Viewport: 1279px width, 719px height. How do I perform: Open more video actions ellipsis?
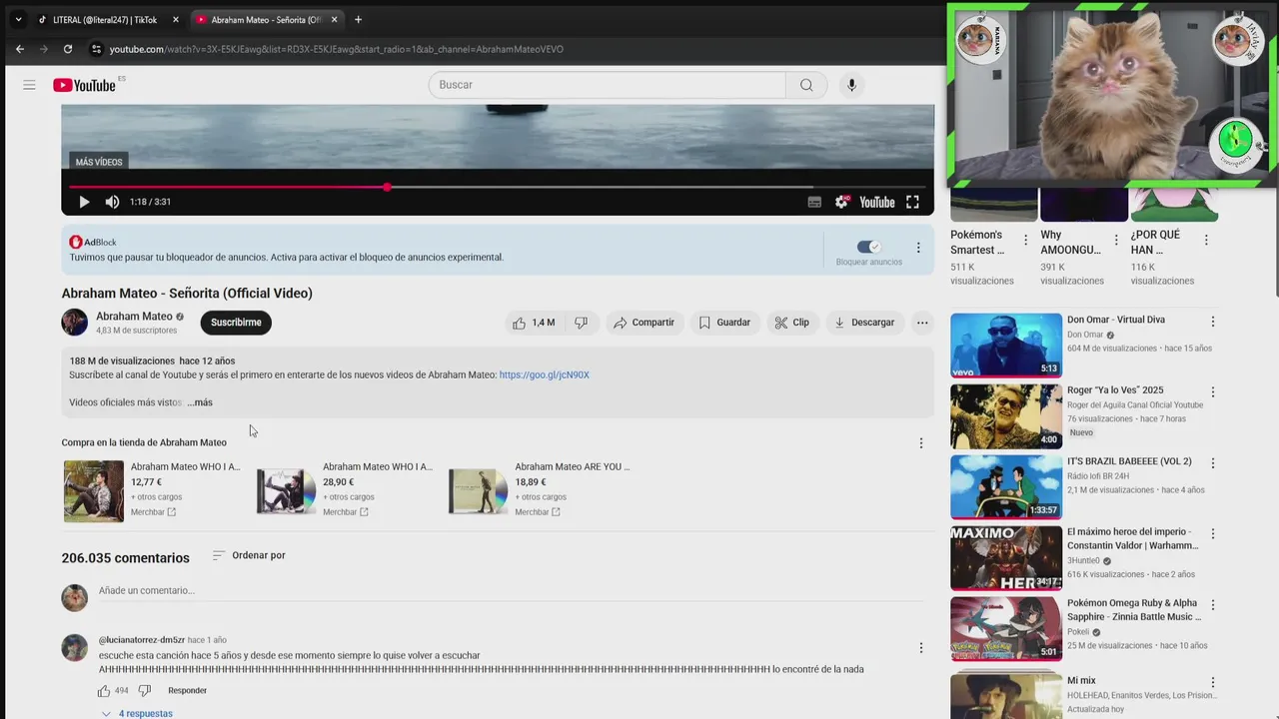pos(922,323)
